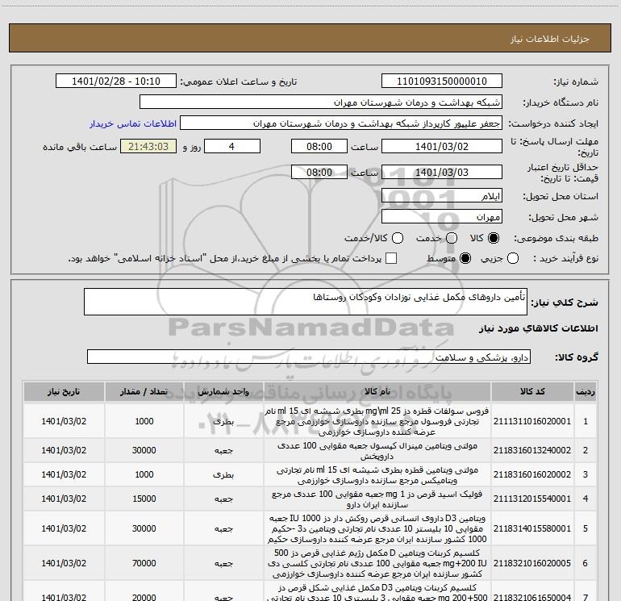Click the remaining days field showing 4

232,146
